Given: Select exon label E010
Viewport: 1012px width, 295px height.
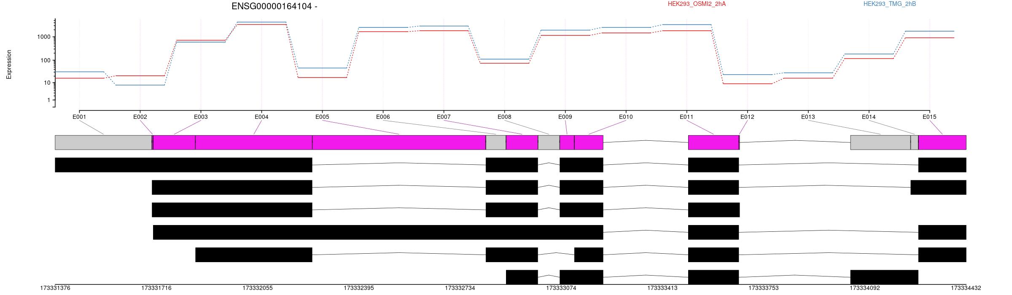Looking at the screenshot, I should click(x=626, y=117).
